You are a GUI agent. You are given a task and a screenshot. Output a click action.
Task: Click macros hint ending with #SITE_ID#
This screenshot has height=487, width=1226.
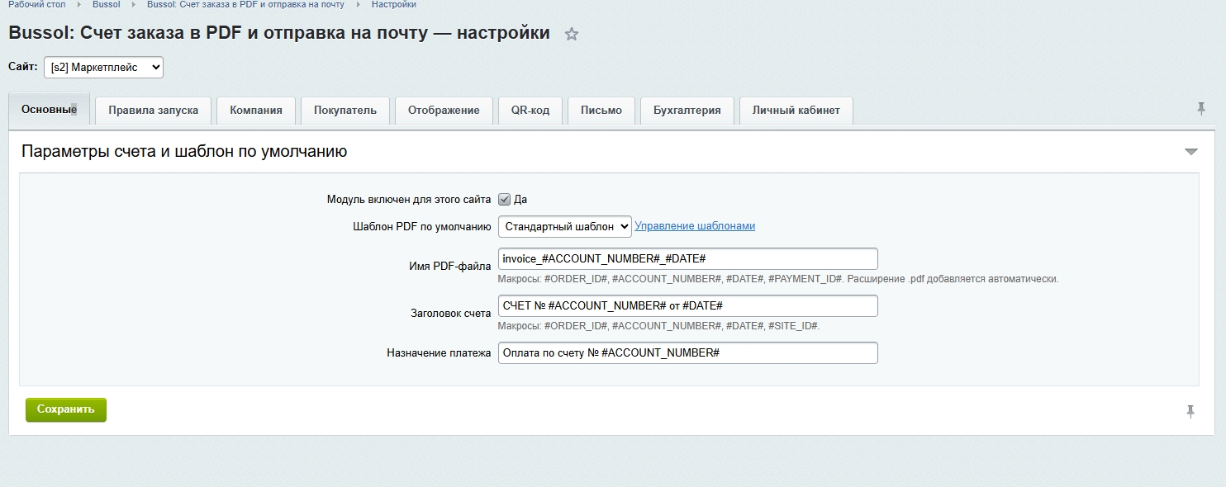(658, 326)
